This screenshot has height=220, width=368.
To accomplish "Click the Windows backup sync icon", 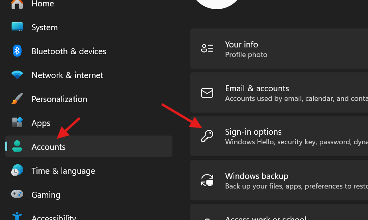I will pos(207,180).
